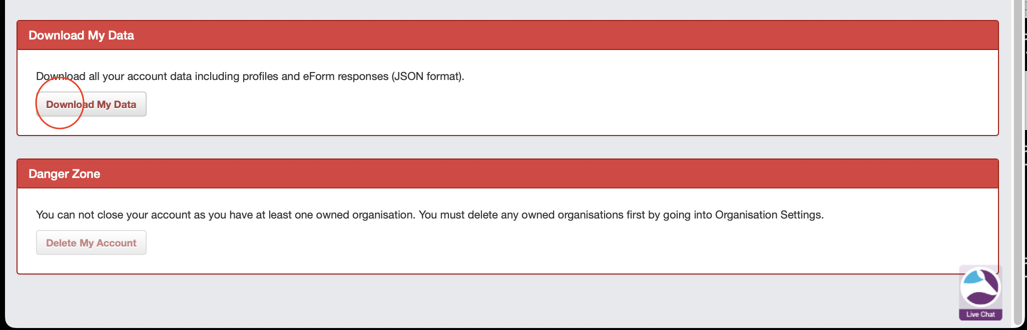Viewport: 1027px width, 330px height.
Task: Click the greyed-out Delete My Account button
Action: point(91,243)
